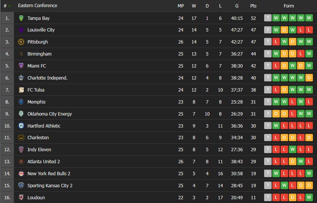Screen dimensions: 317x203
Task: Open the Charlotte Independ. team link
Action: pos(47,78)
